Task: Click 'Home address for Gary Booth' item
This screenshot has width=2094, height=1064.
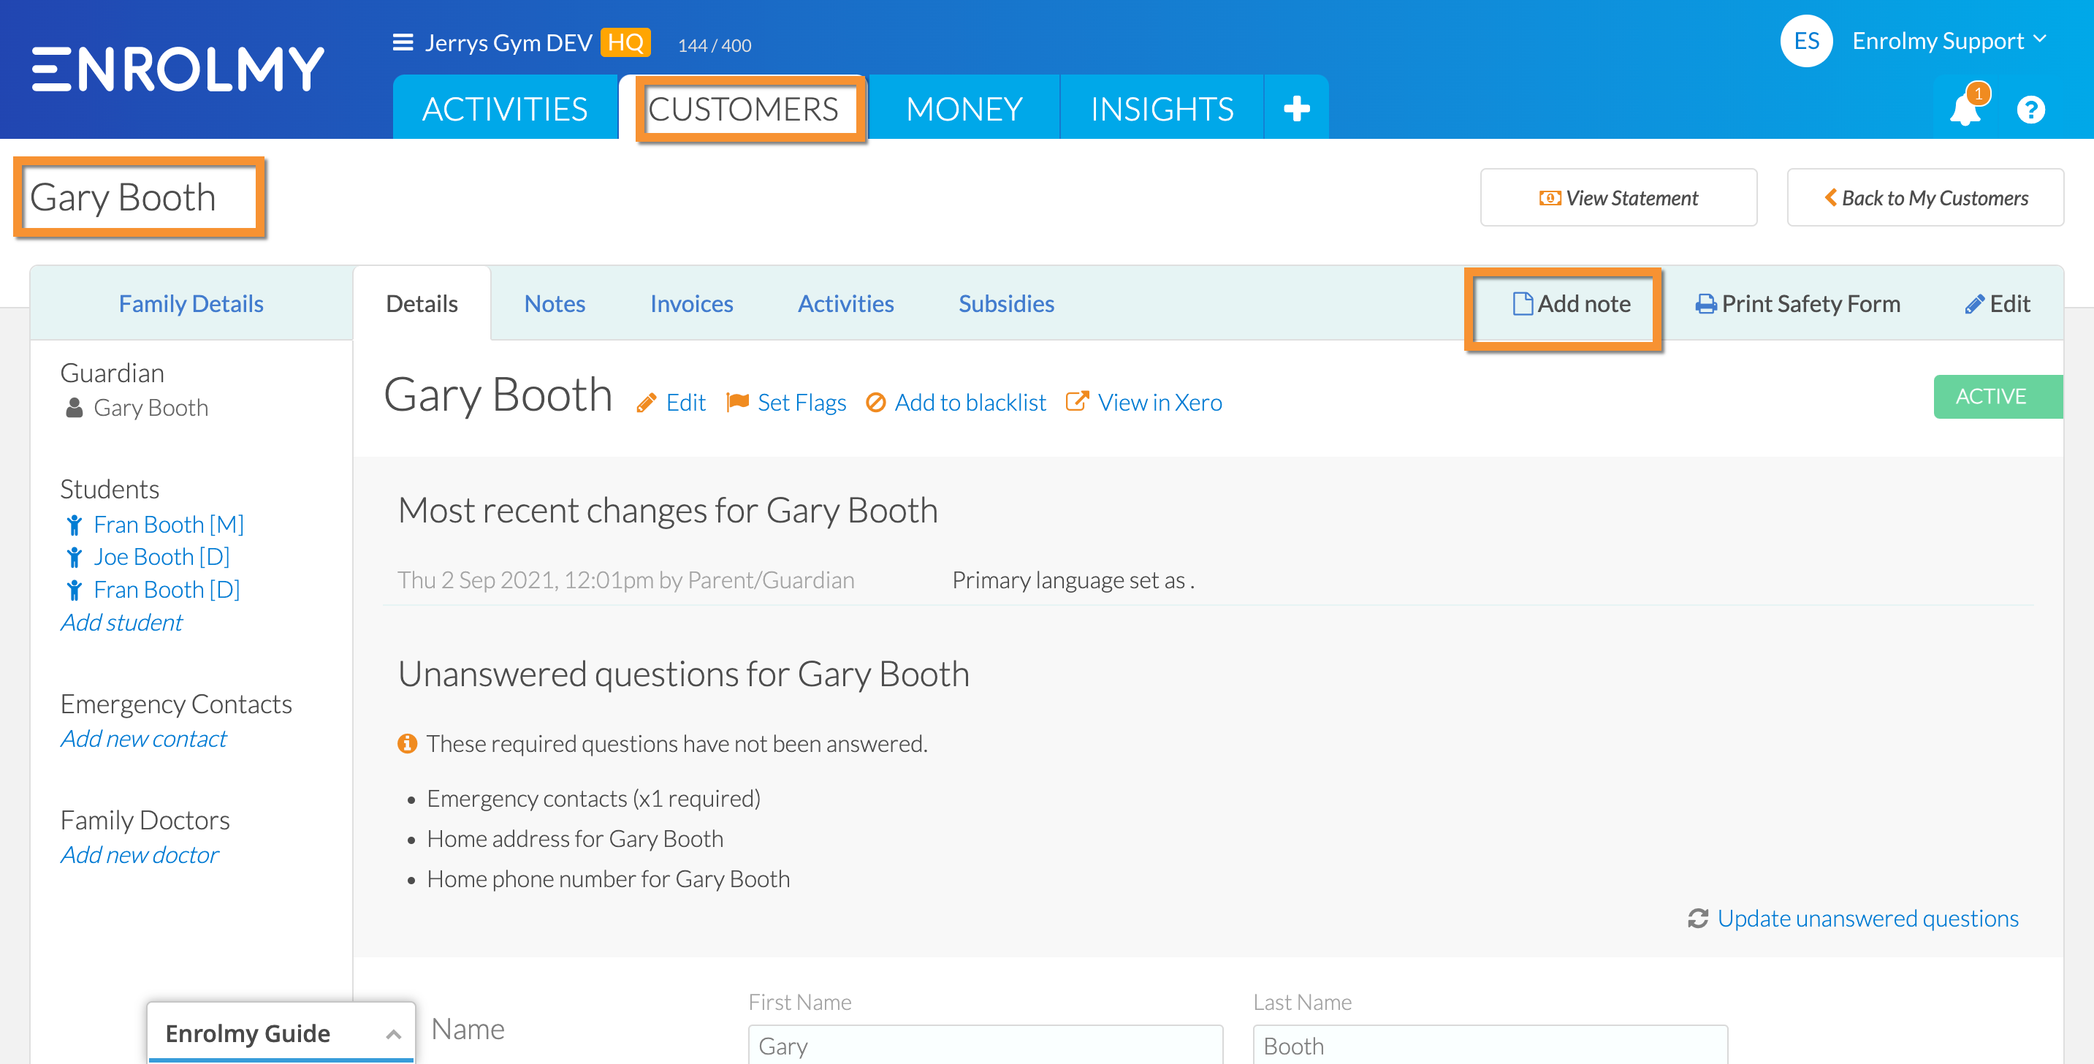Action: (575, 838)
